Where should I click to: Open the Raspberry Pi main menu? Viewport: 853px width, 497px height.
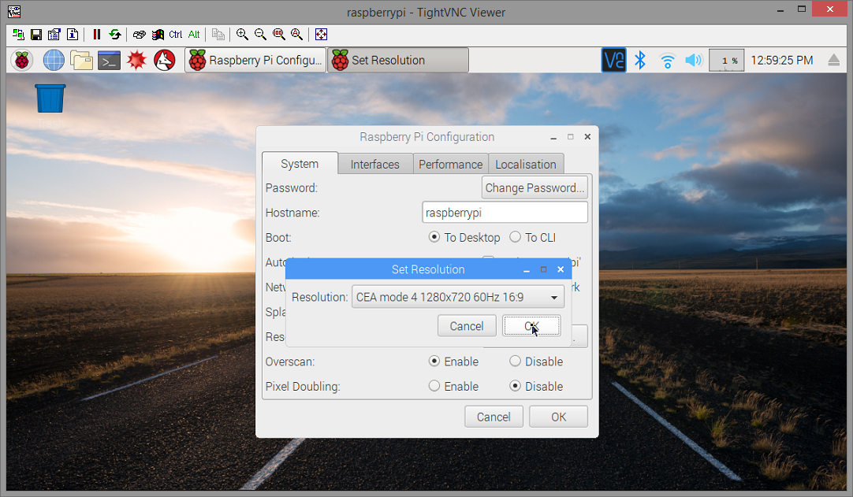(x=22, y=61)
